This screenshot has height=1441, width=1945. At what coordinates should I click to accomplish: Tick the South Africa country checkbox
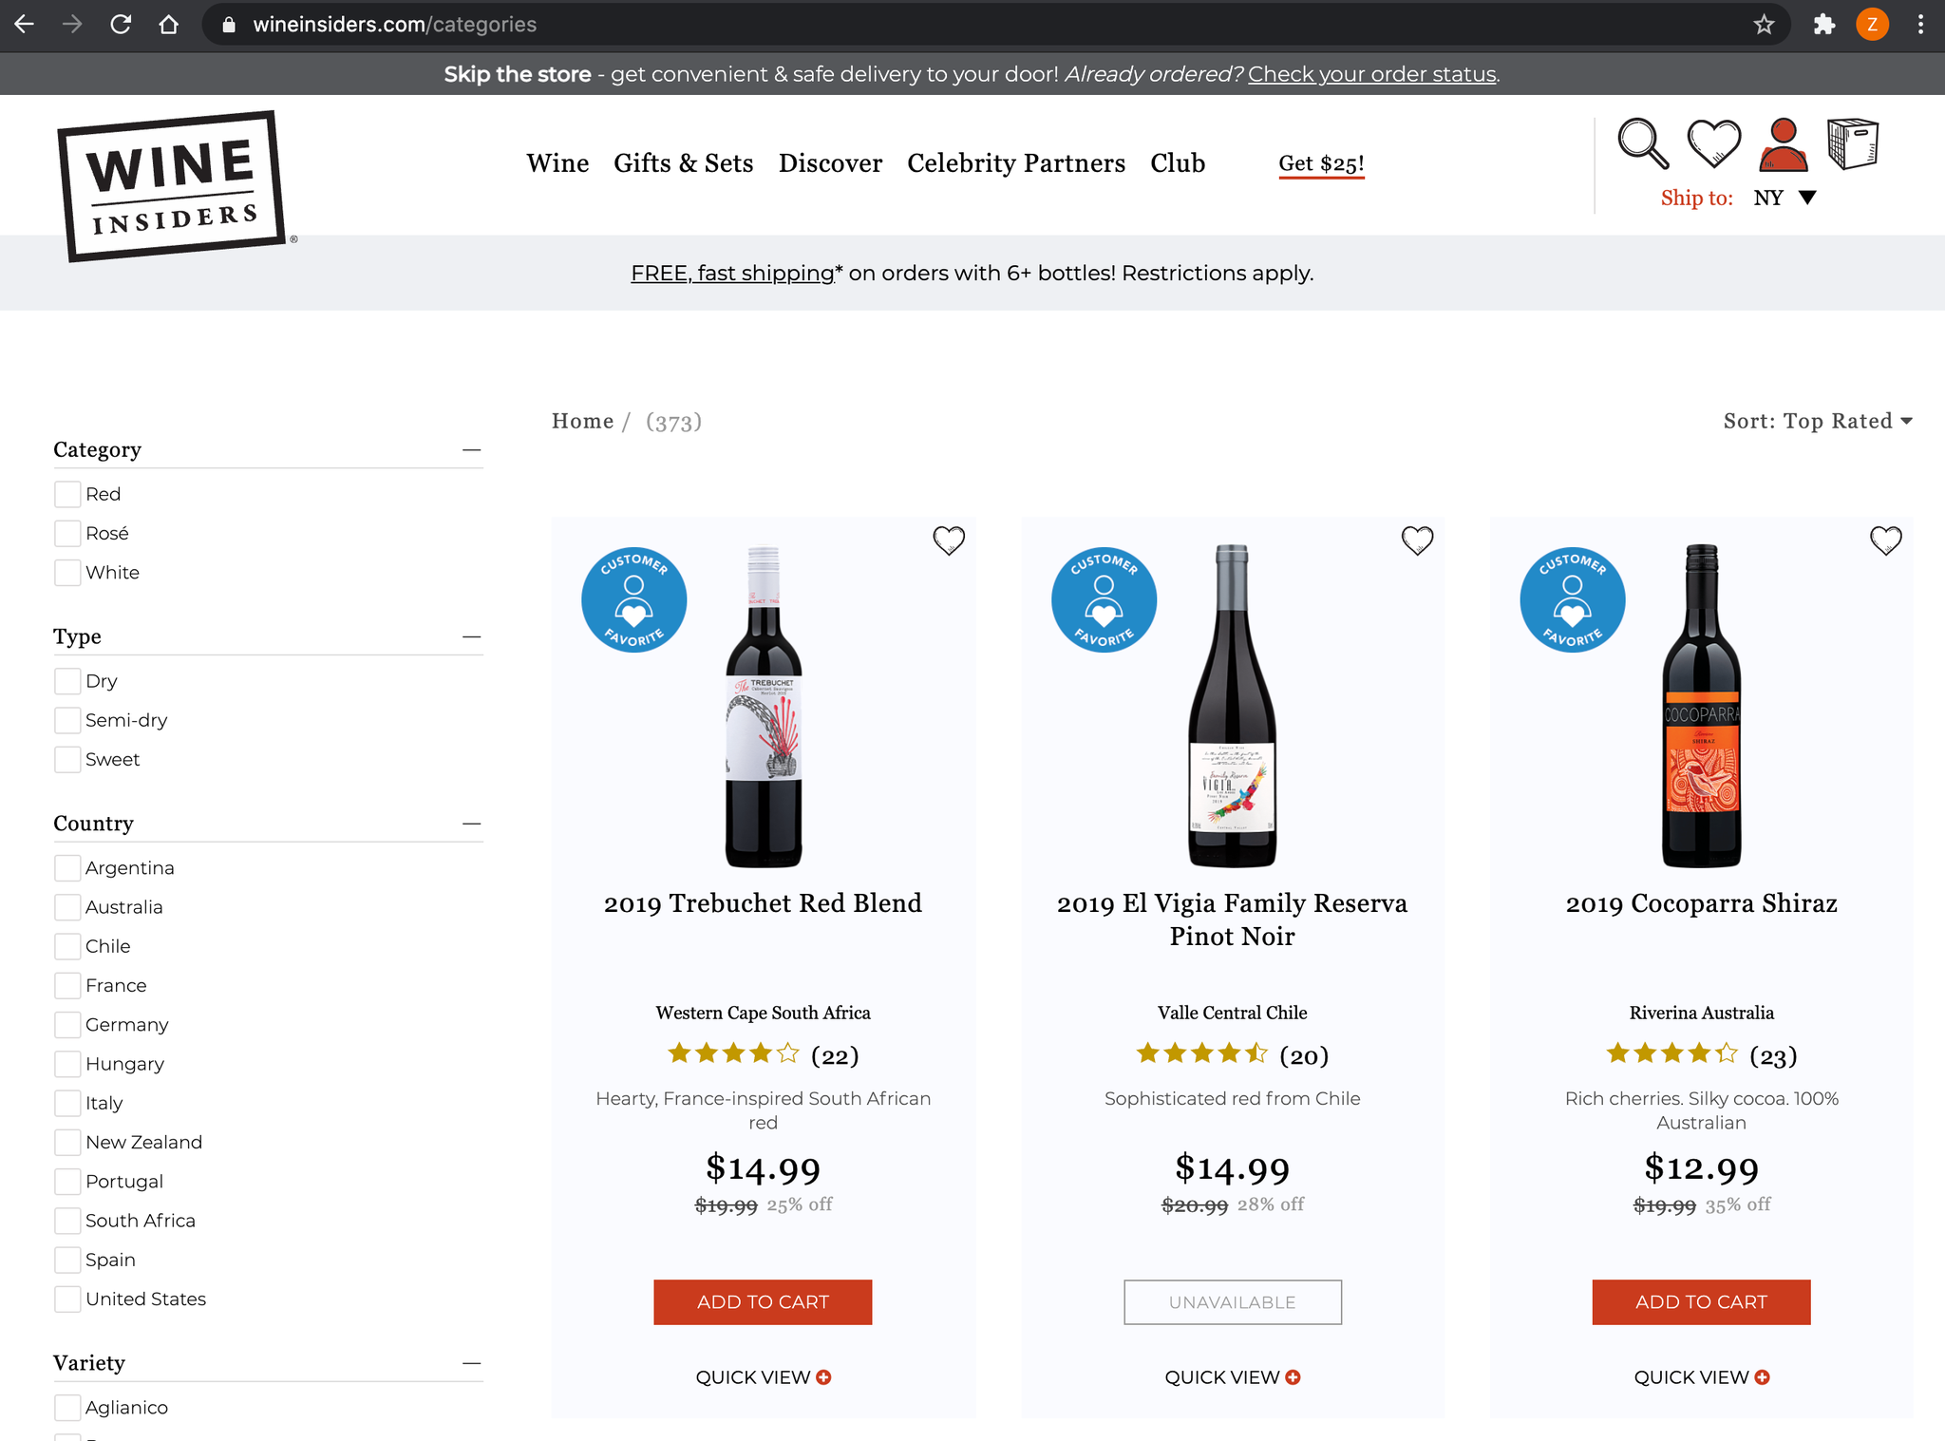click(67, 1221)
